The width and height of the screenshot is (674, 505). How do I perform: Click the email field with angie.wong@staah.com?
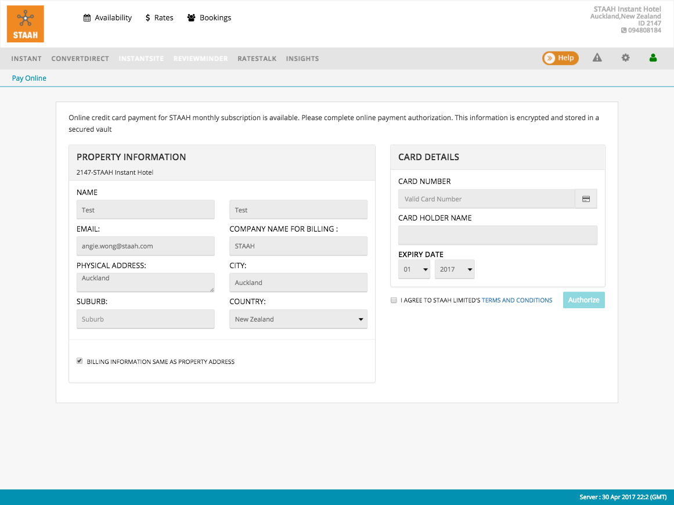pos(145,246)
